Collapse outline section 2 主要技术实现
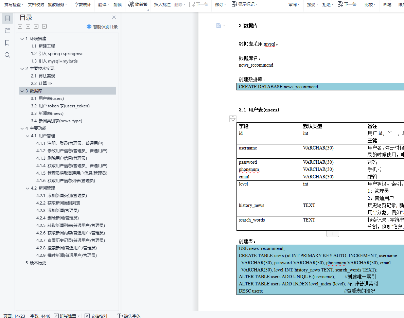 [22, 69]
